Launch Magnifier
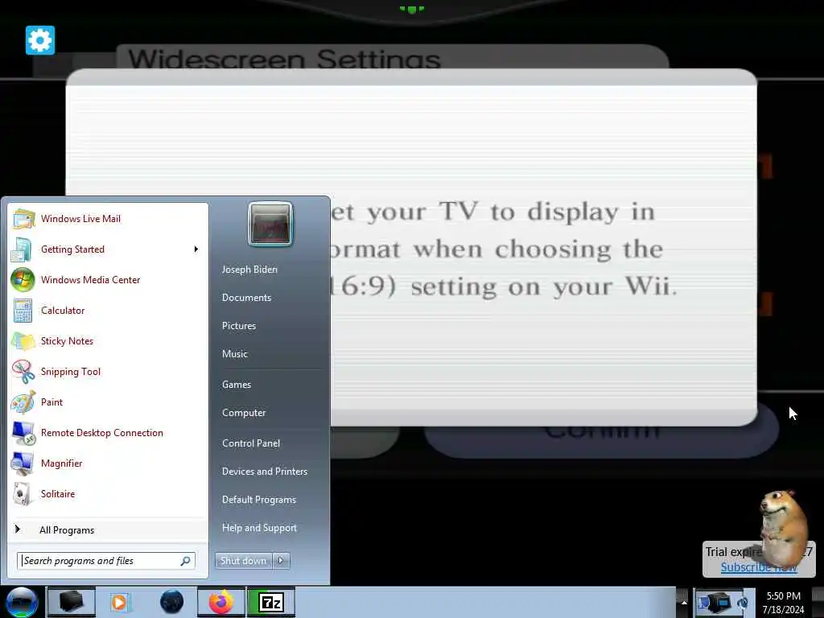This screenshot has height=618, width=824. (109, 463)
